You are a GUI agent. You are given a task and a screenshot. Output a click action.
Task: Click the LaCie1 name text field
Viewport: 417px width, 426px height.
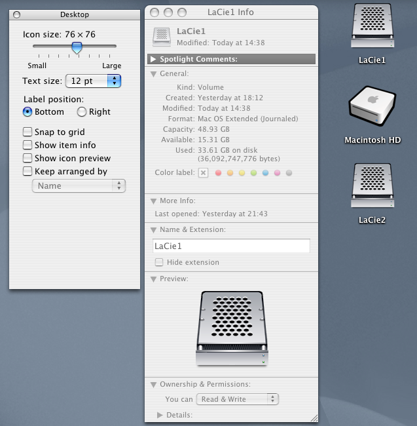point(231,246)
